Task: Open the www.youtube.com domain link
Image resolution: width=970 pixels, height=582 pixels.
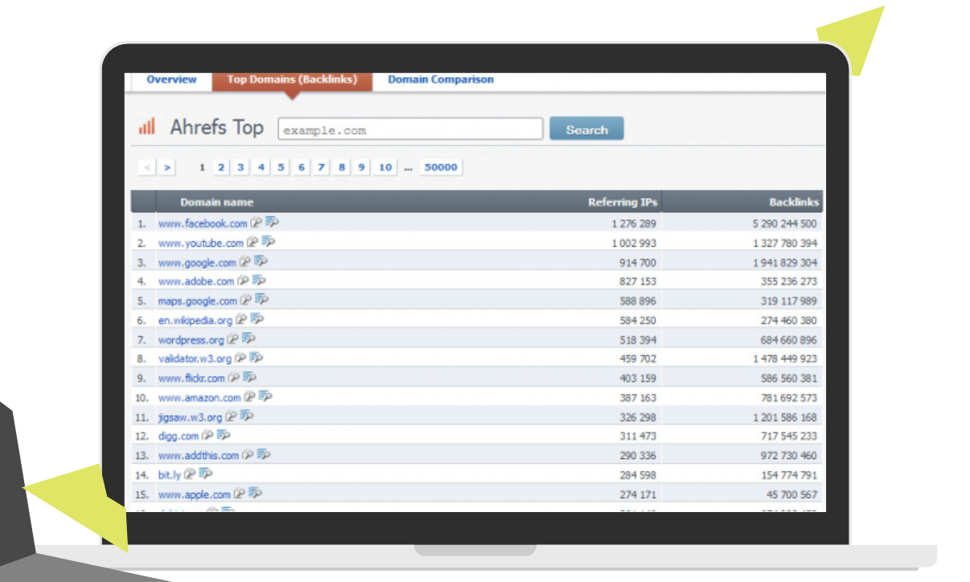Action: point(201,243)
